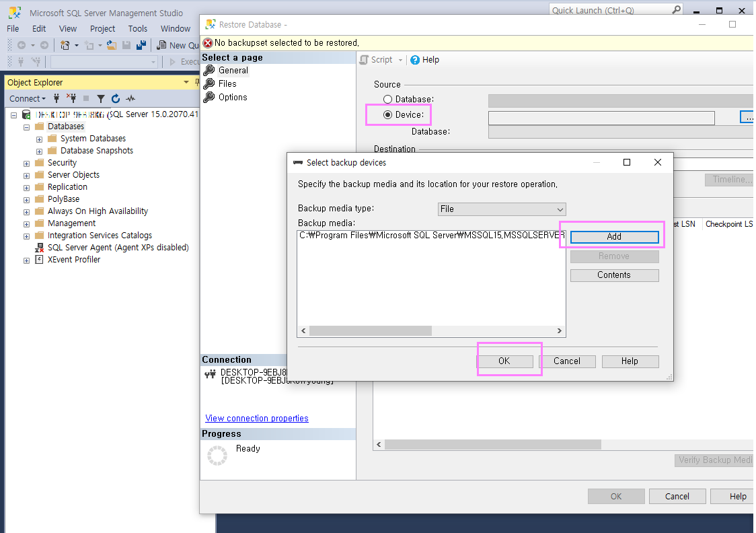
Task: Select the Options page
Action: [x=233, y=98]
